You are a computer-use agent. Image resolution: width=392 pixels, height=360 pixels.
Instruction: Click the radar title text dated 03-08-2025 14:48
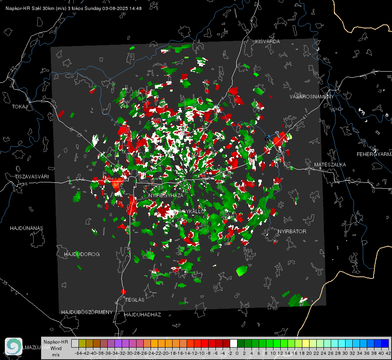click(x=74, y=8)
